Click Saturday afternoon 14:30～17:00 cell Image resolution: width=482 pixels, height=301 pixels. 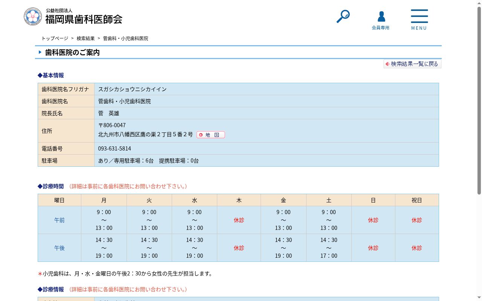click(329, 248)
